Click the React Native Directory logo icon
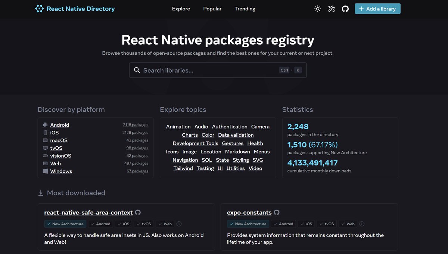Image resolution: width=448 pixels, height=254 pixels. (39, 9)
